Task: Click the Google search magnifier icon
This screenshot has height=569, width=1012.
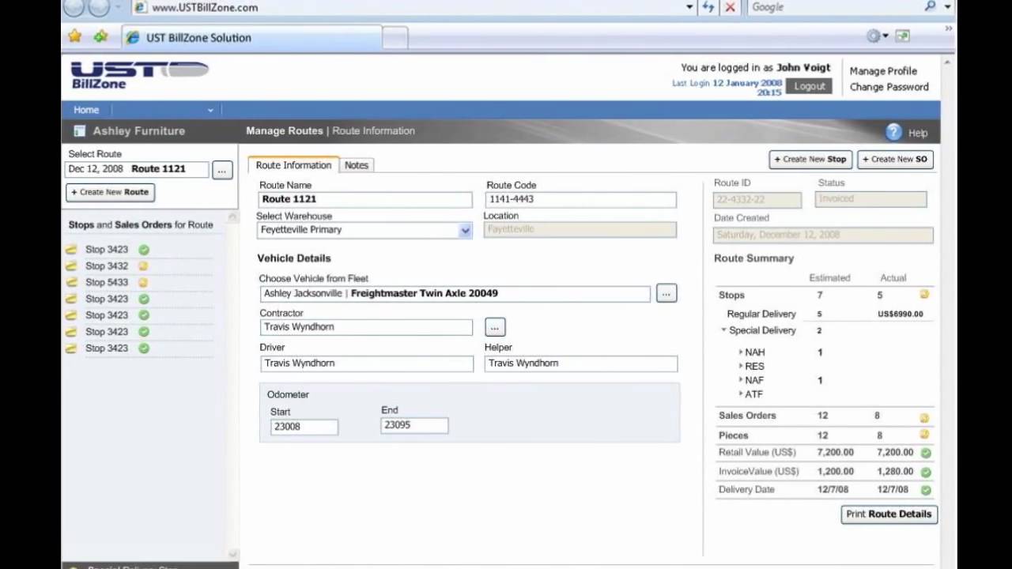Action: click(930, 6)
